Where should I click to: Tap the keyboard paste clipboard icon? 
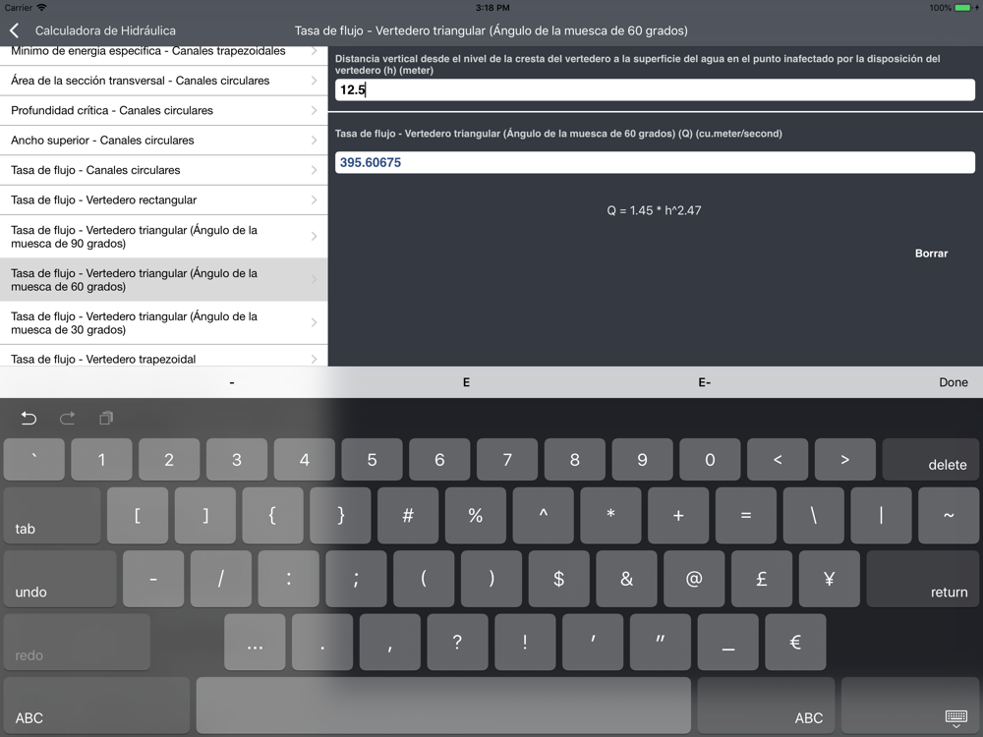[x=106, y=418]
